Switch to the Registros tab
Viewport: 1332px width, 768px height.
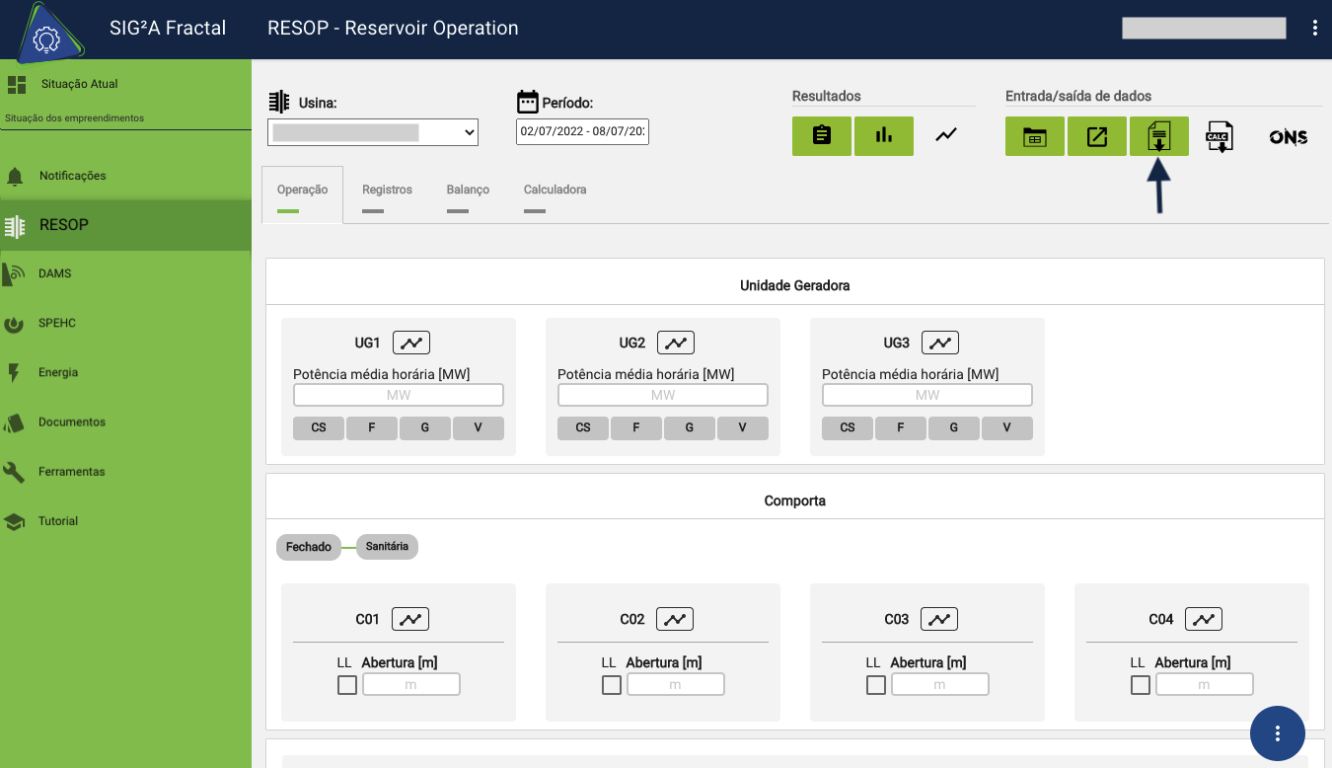387,190
